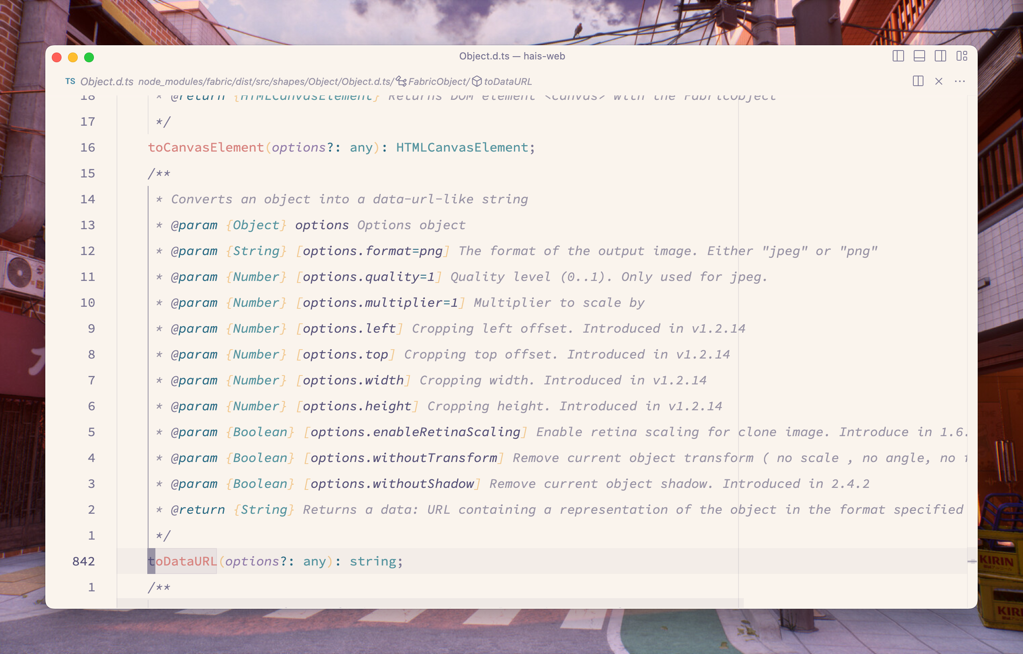Toggle the primary sidebar layout icon
The height and width of the screenshot is (654, 1023).
(898, 56)
